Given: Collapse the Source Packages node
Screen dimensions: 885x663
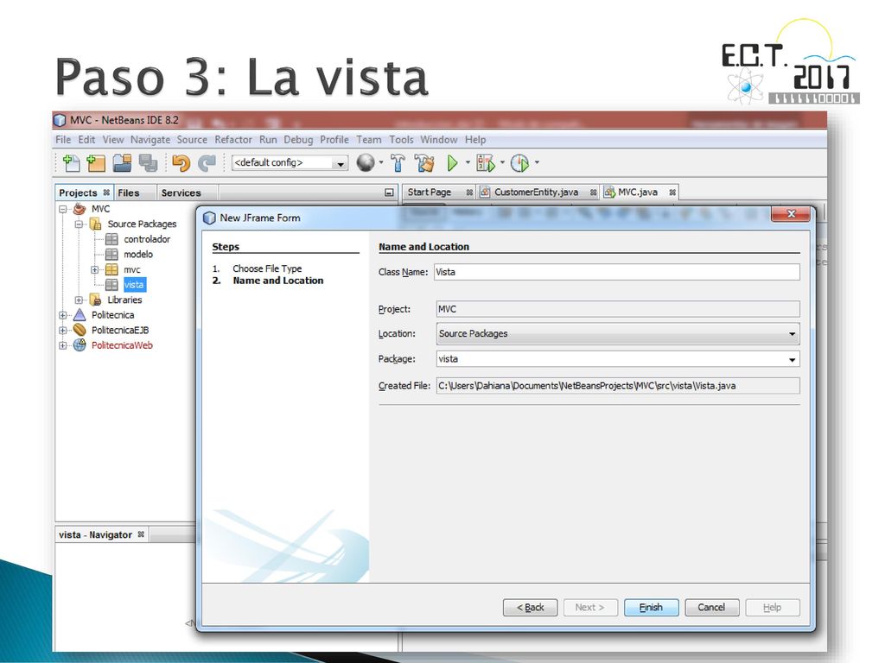Looking at the screenshot, I should 79,224.
